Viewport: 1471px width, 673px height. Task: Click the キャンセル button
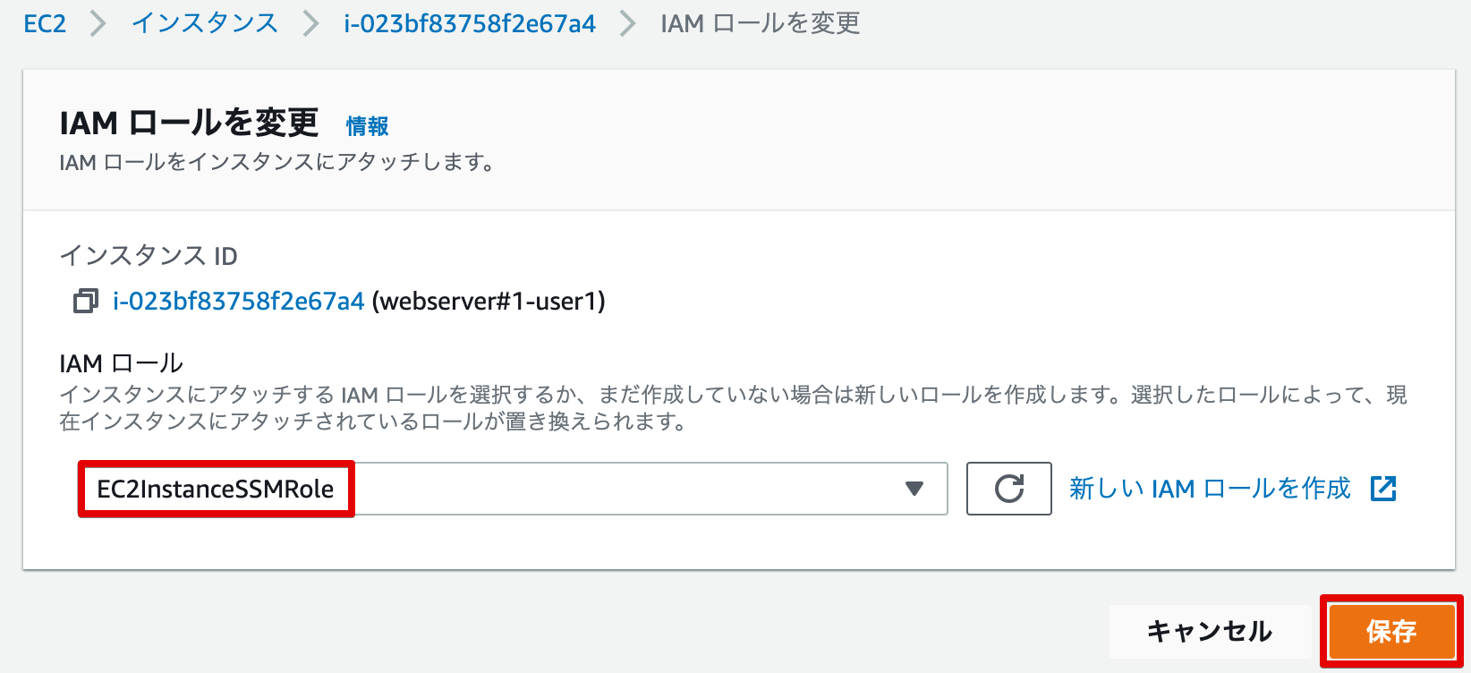coord(1210,632)
